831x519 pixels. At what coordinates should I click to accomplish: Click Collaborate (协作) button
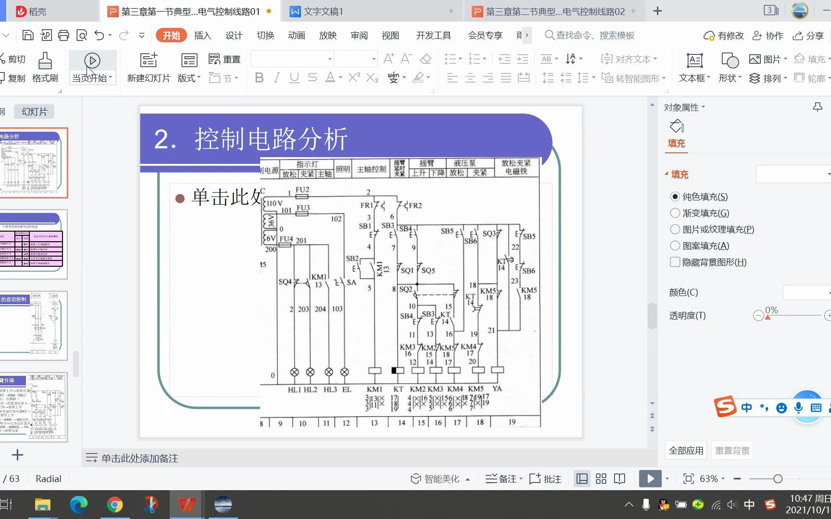(768, 35)
